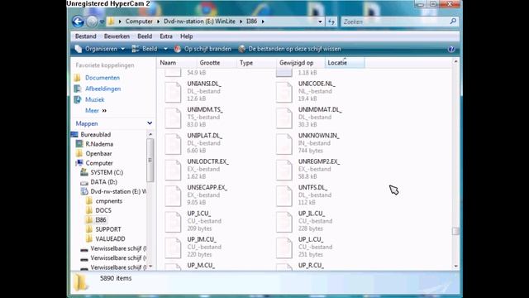529x298 pixels.
Task: Select file icon of UNIPLAT.DL_
Action: pos(173,144)
